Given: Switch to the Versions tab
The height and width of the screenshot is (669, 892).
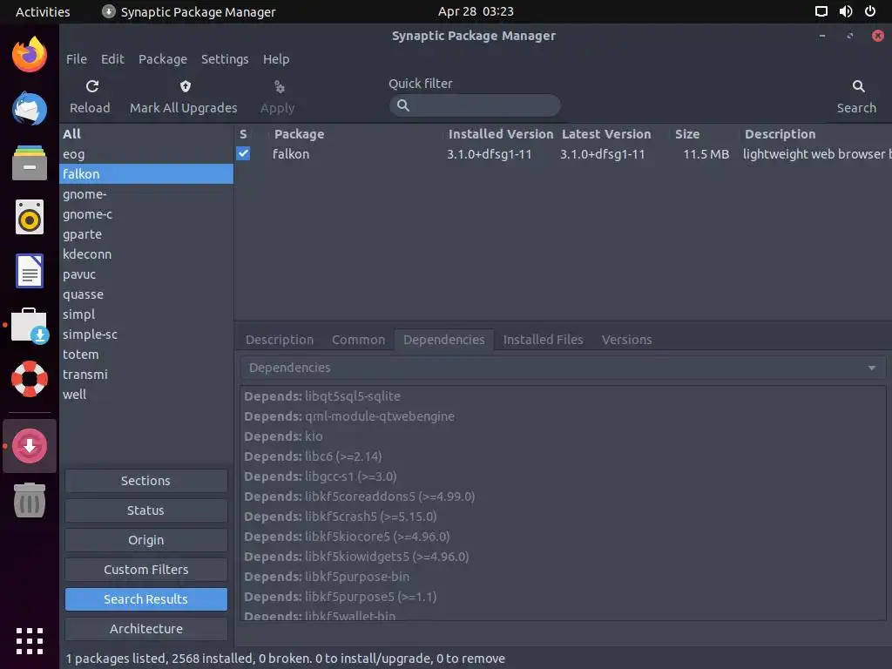Looking at the screenshot, I should tap(626, 340).
